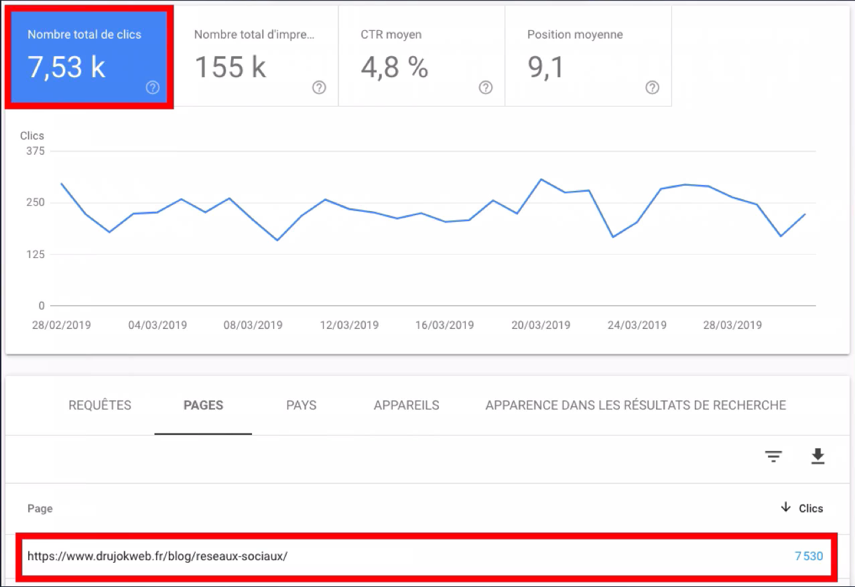Open help icon on Nombre total de clics card
Viewport: 855px width, 587px height.
tap(153, 88)
